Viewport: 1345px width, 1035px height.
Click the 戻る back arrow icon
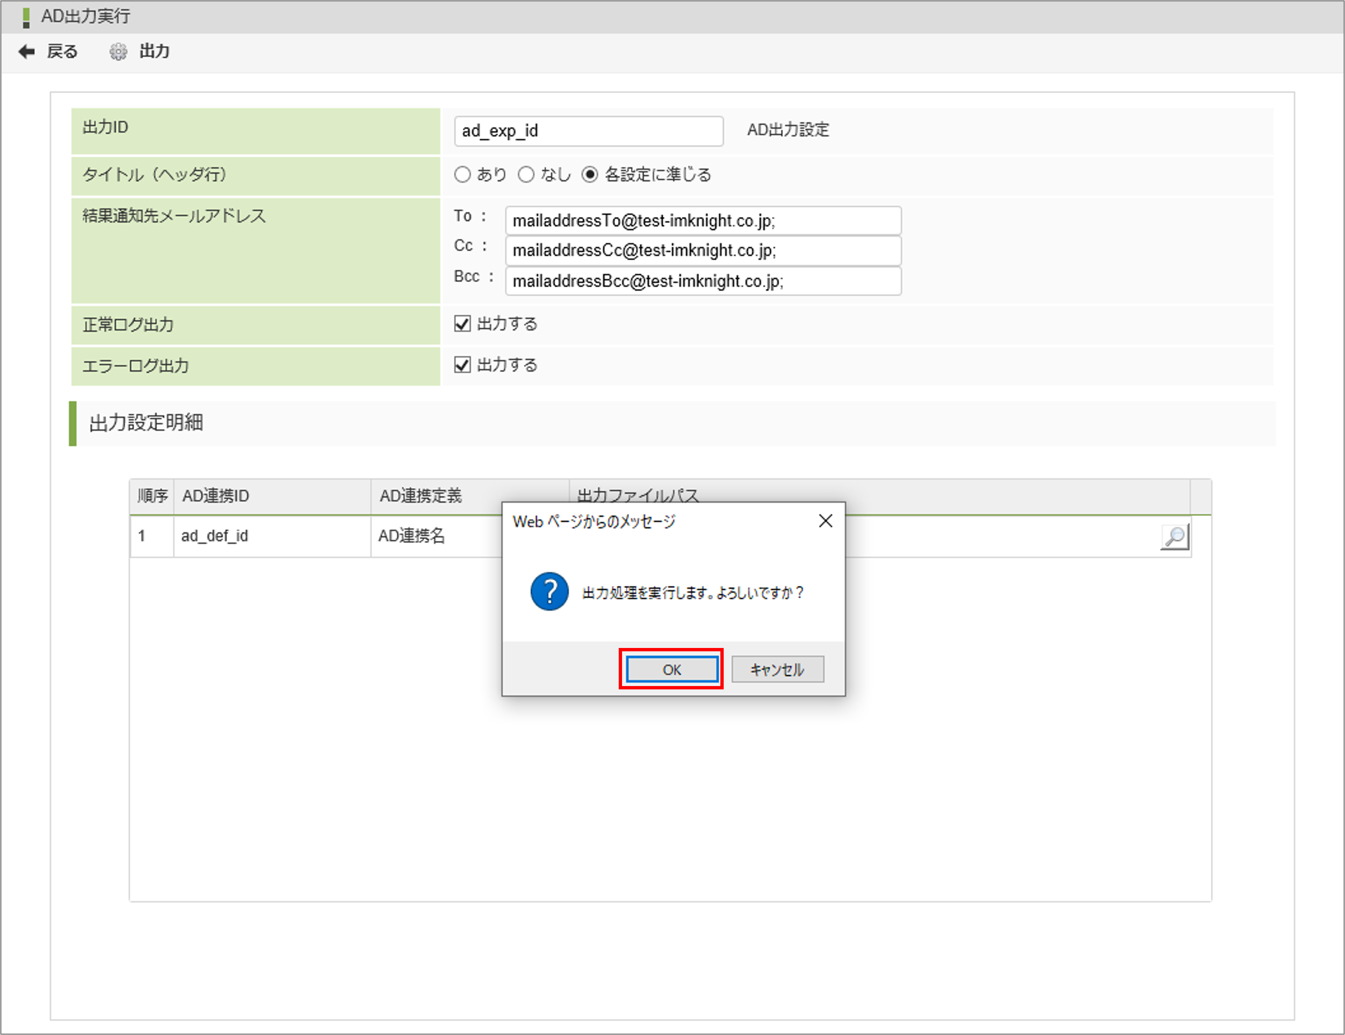[27, 52]
